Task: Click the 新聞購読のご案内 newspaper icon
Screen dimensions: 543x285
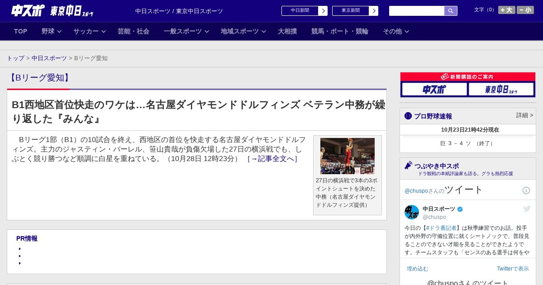Action: [x=445, y=77]
